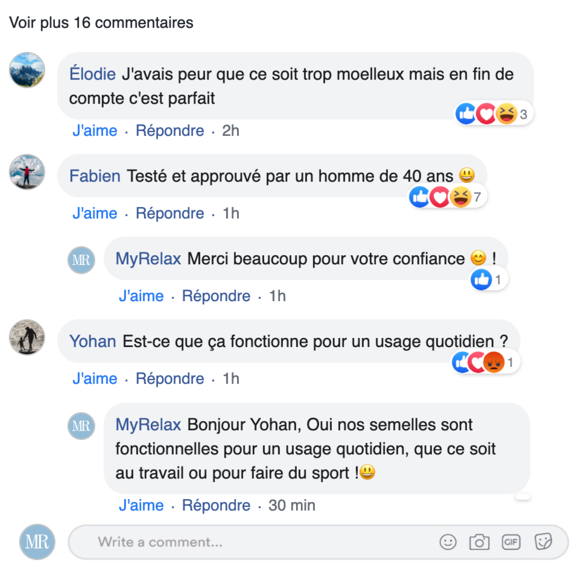The height and width of the screenshot is (566, 578).
Task: Click MyRelax name in Bonjour Yohan reply
Action: (148, 424)
